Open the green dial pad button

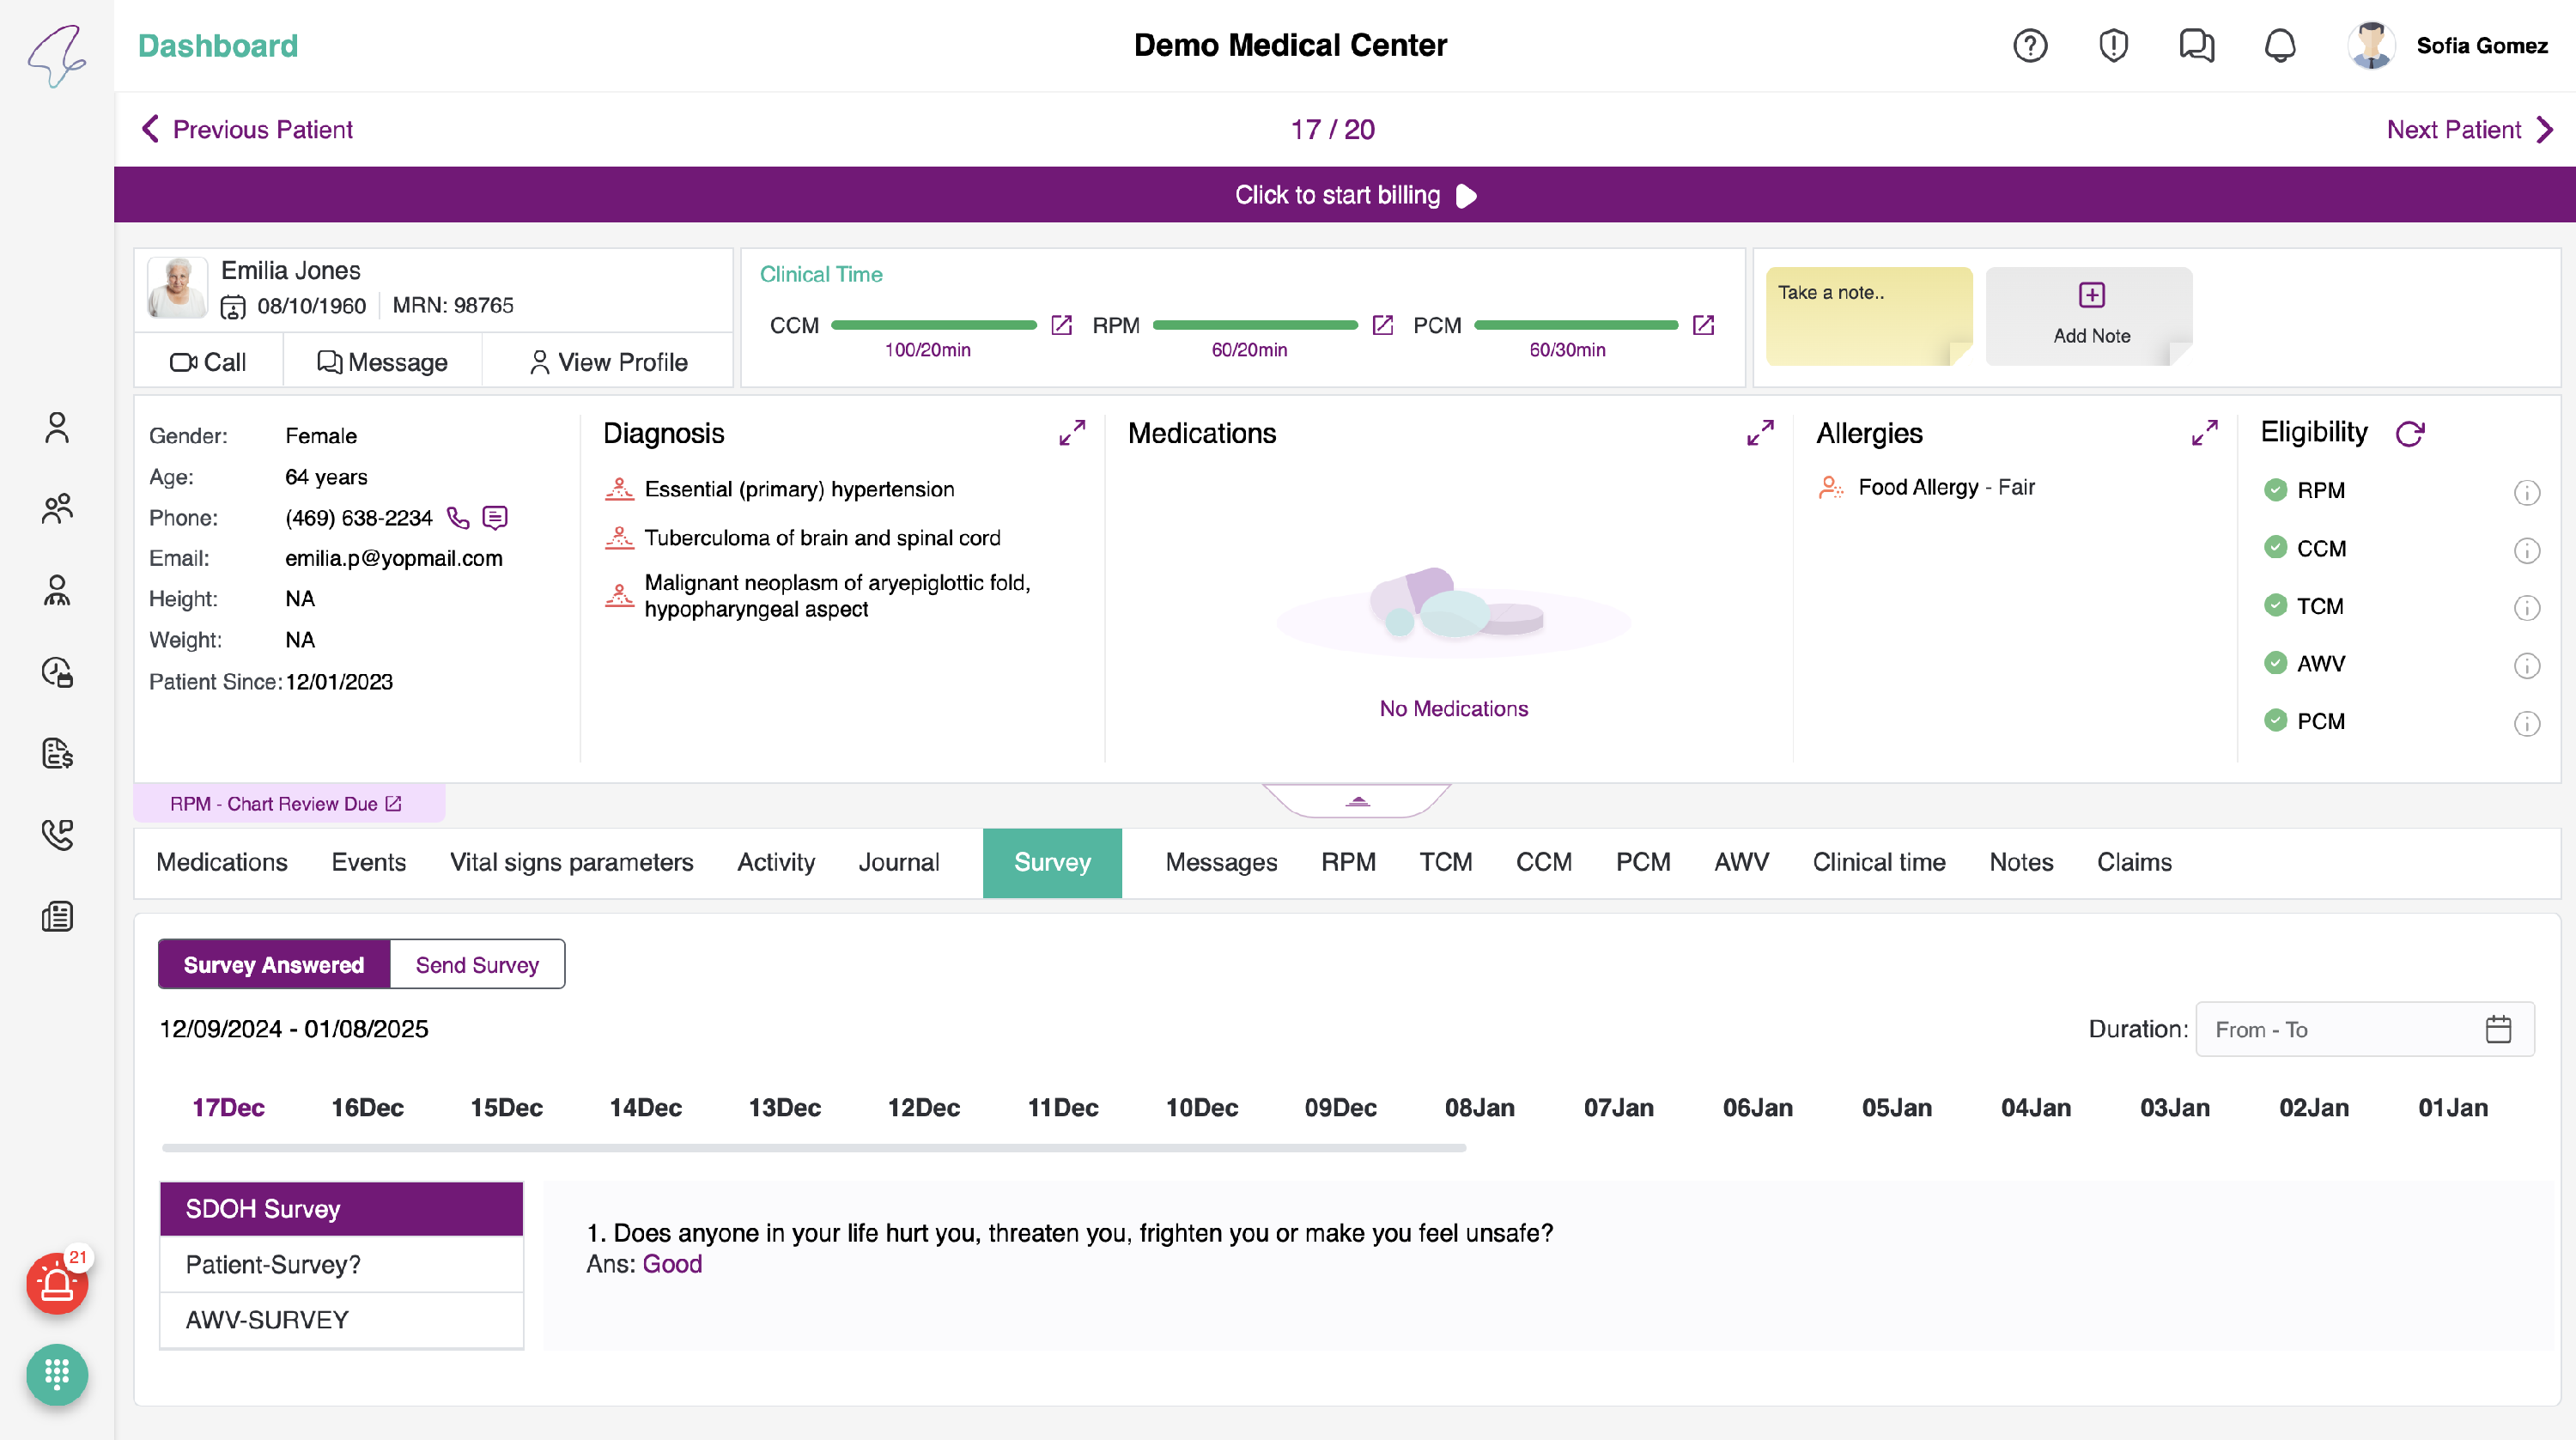point(57,1374)
